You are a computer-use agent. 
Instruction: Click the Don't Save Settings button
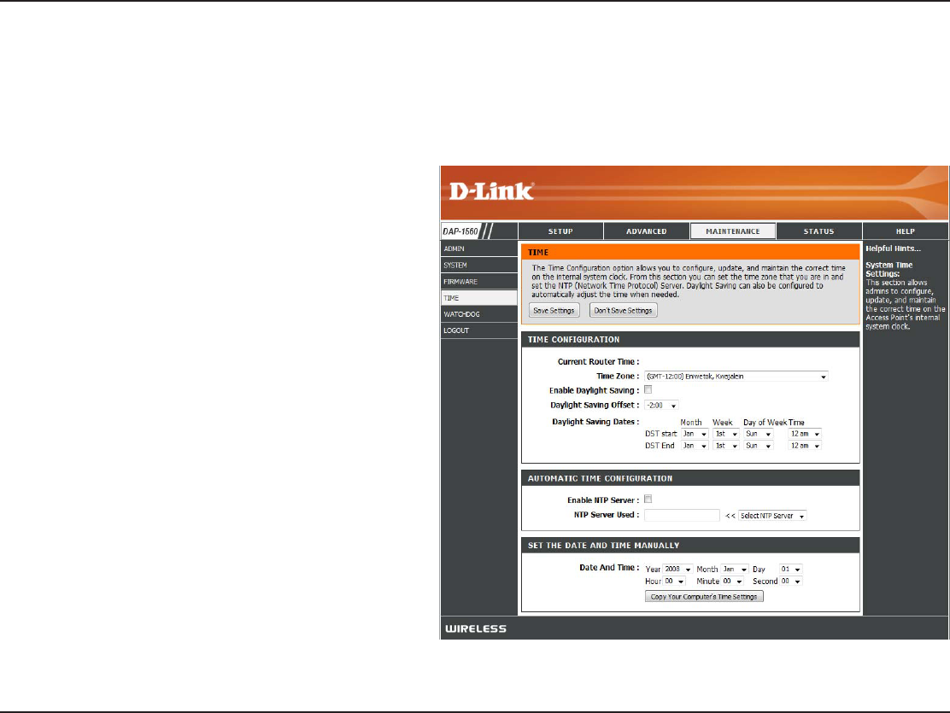[x=623, y=310]
